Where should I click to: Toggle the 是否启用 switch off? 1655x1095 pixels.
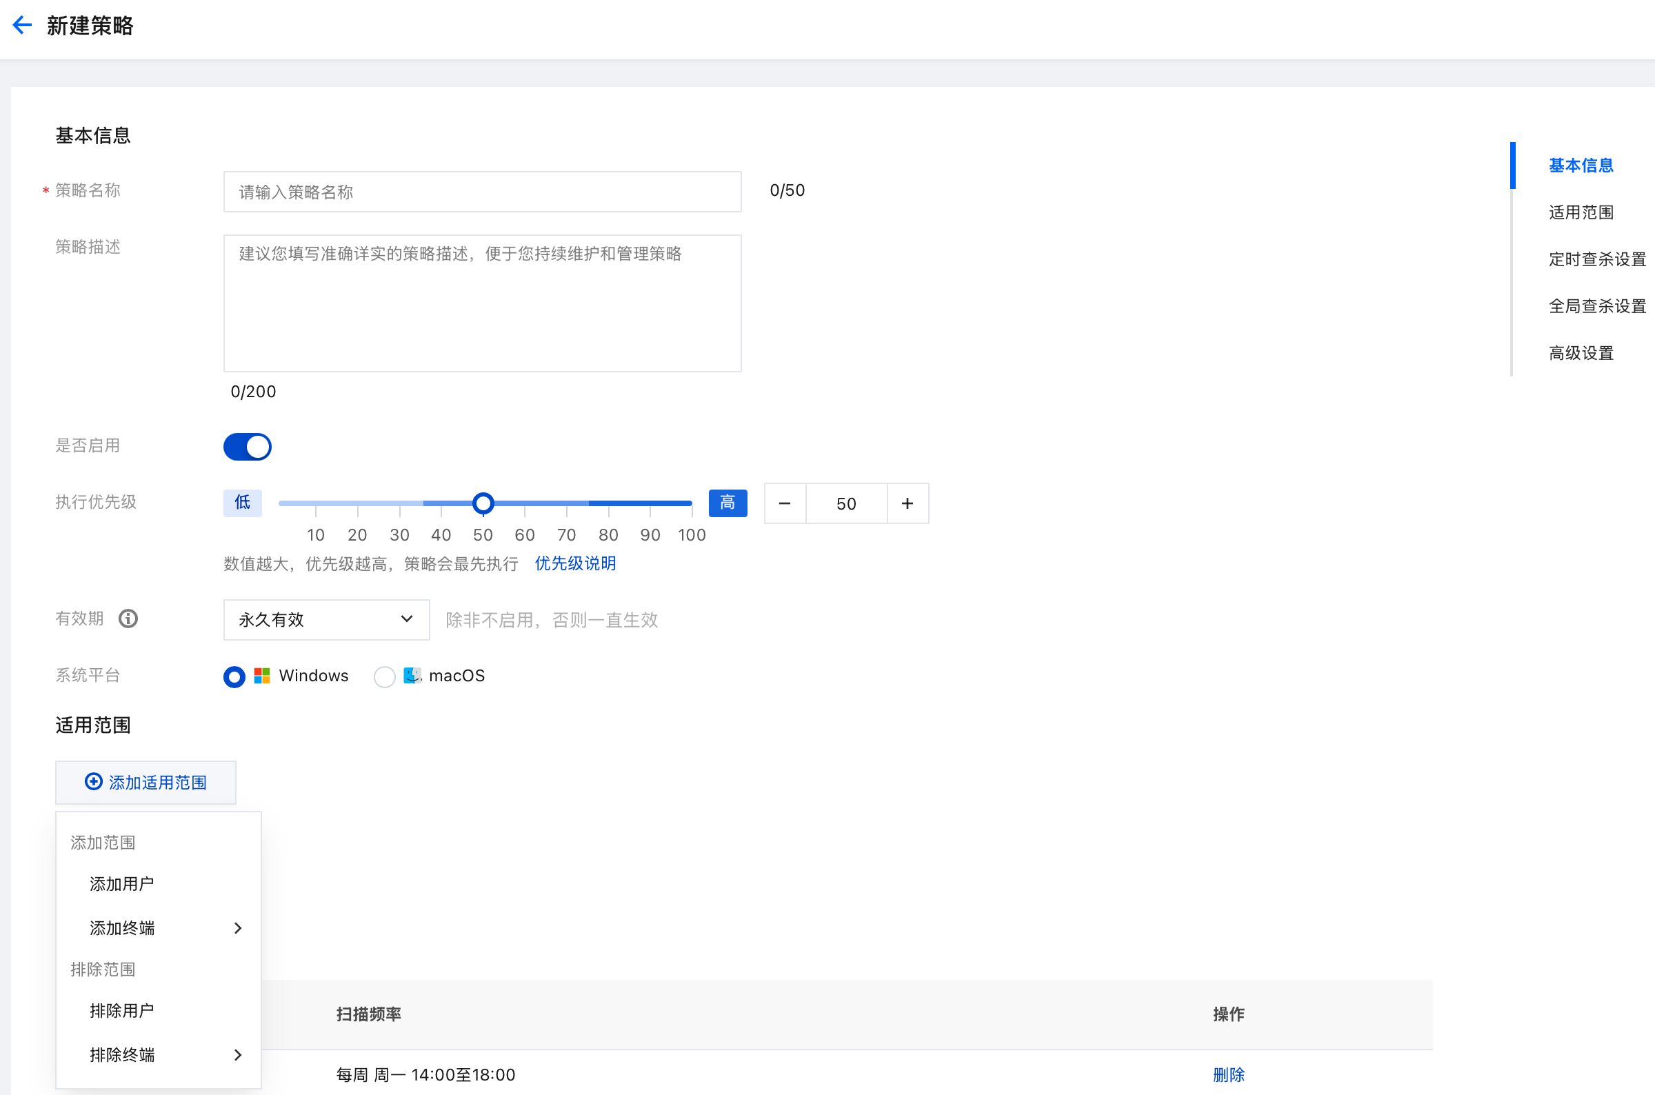[247, 447]
